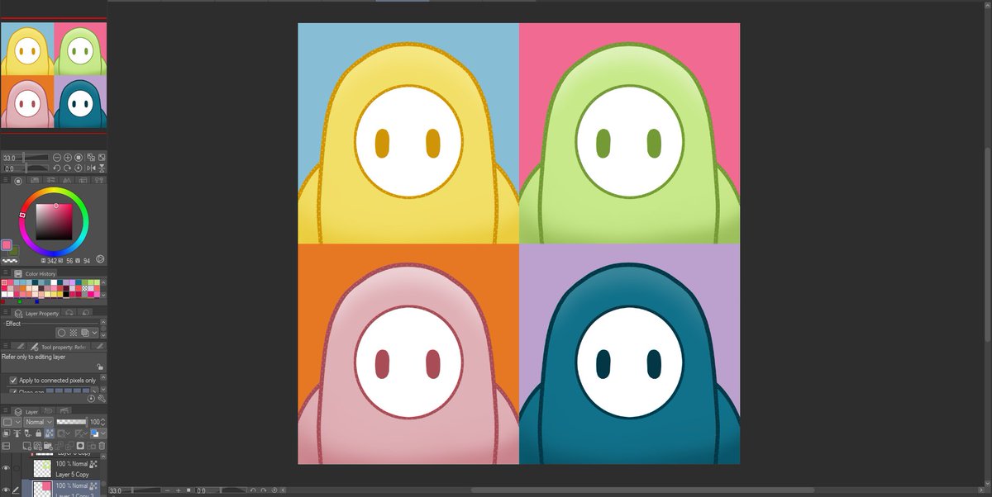Toggle Clip to Layer Below icon

click(6, 433)
